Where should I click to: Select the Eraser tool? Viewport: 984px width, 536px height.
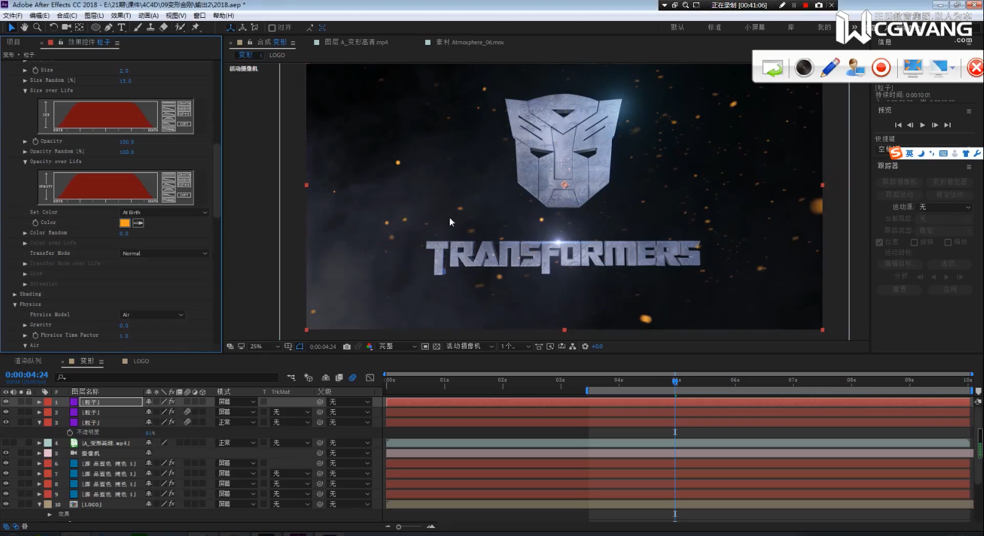163,27
